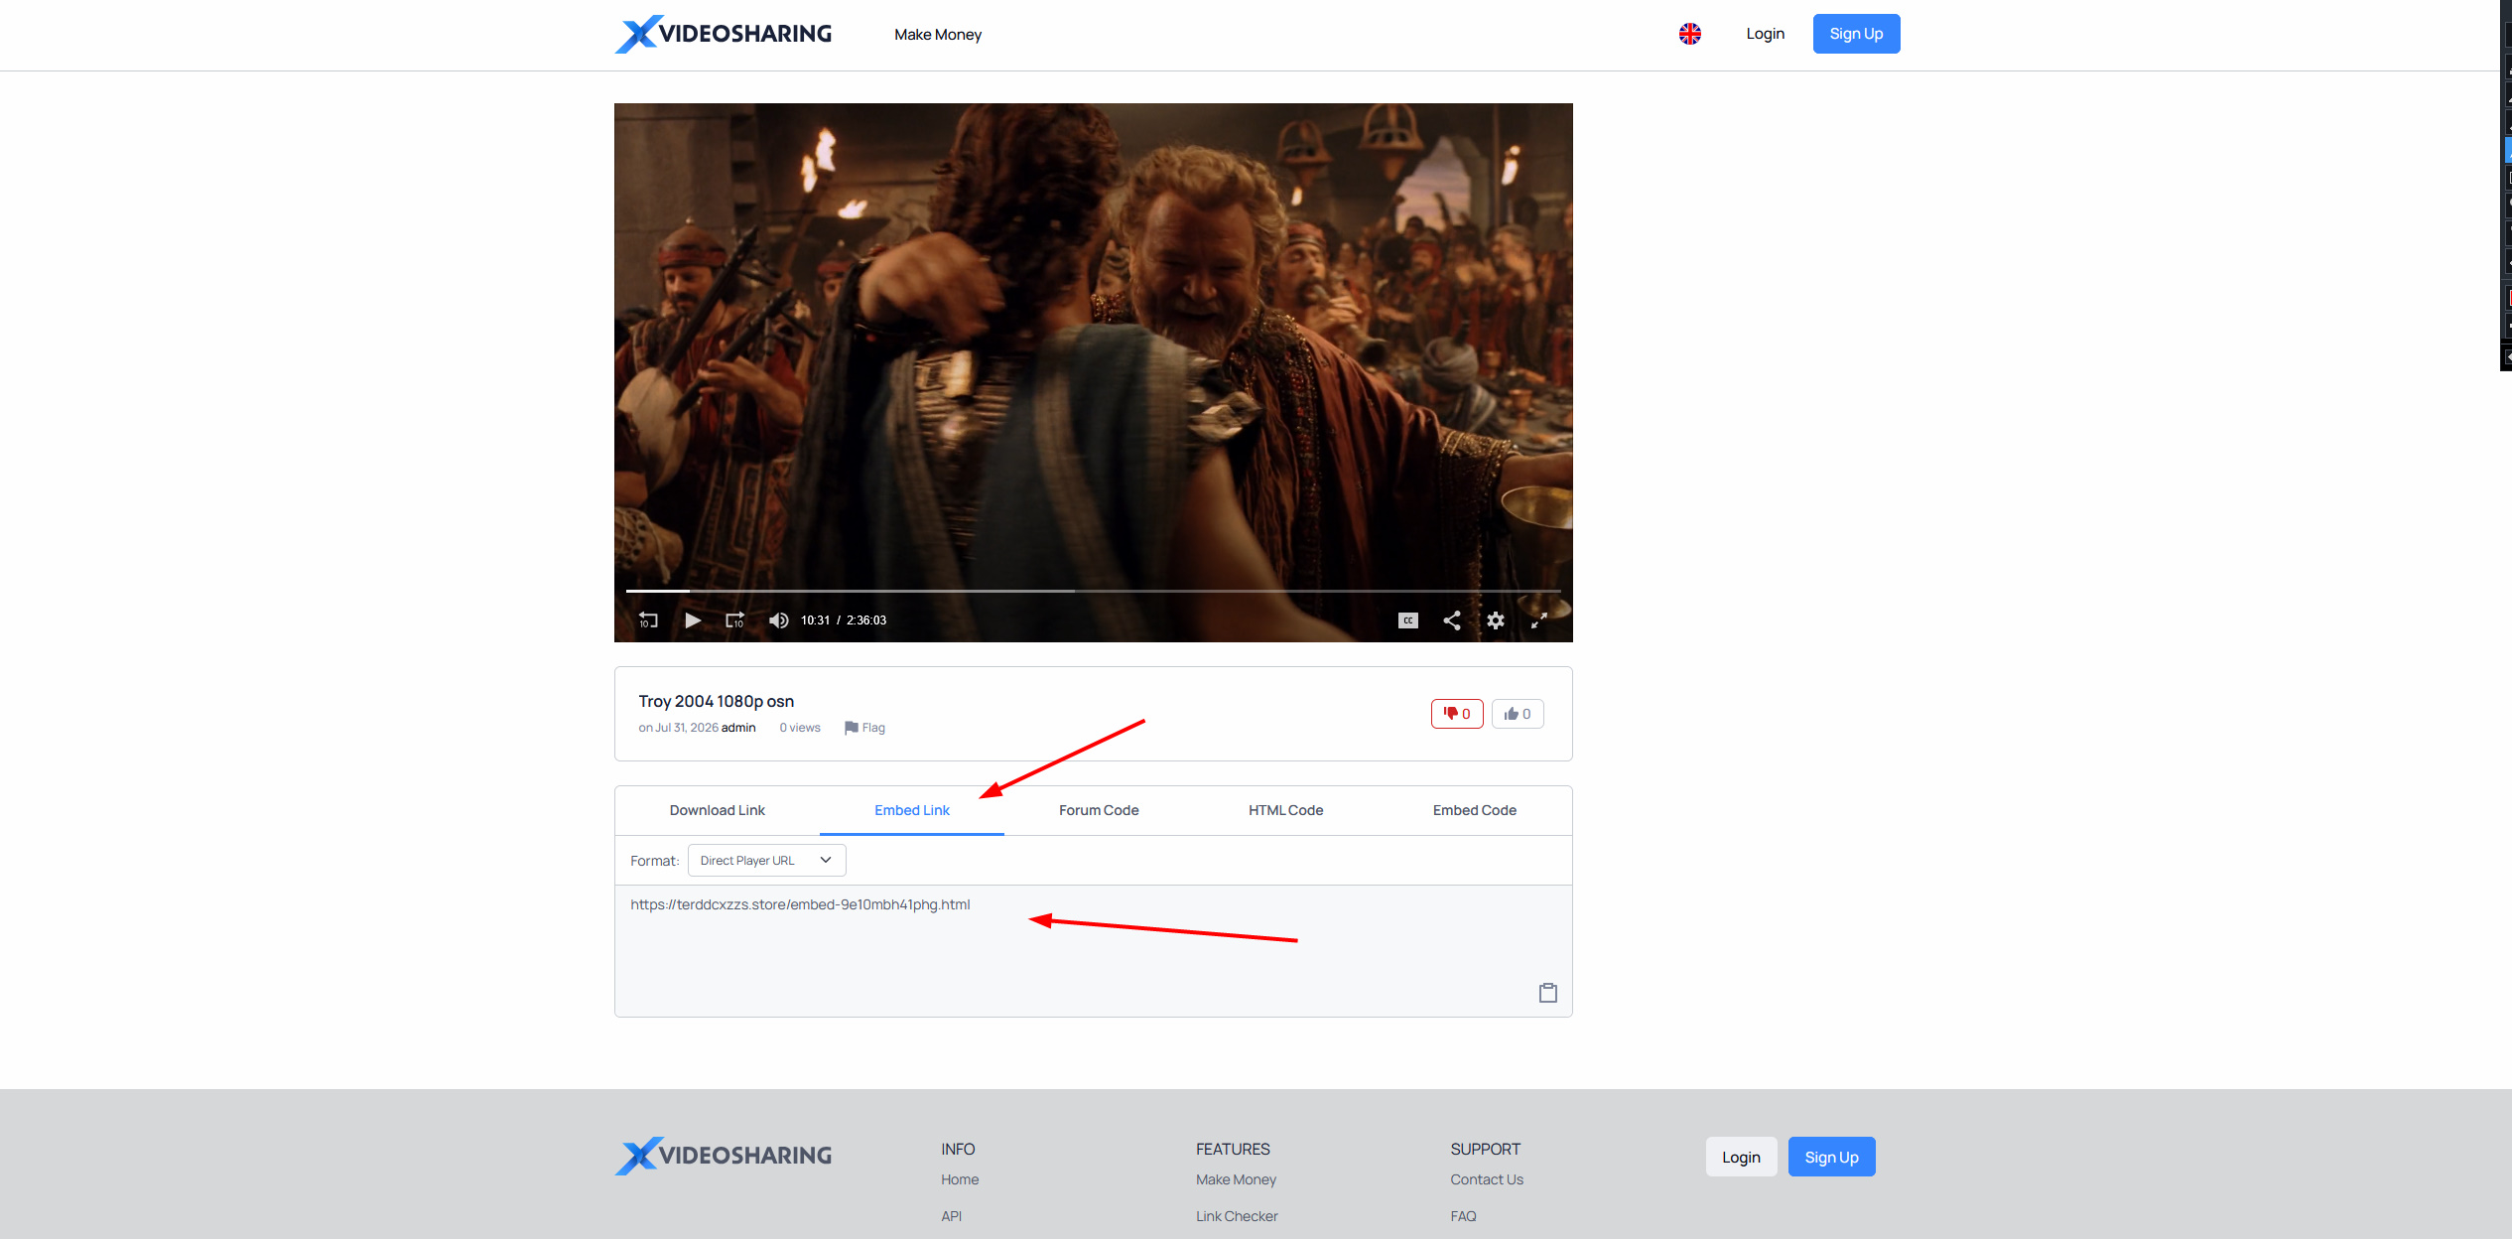Mute the video volume
This screenshot has width=2512, height=1239.
pyautogui.click(x=779, y=620)
